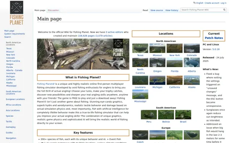Screen dimensions: 229x143
Task: Expand the Species sidebar section
Action: pyautogui.click(x=10, y=116)
